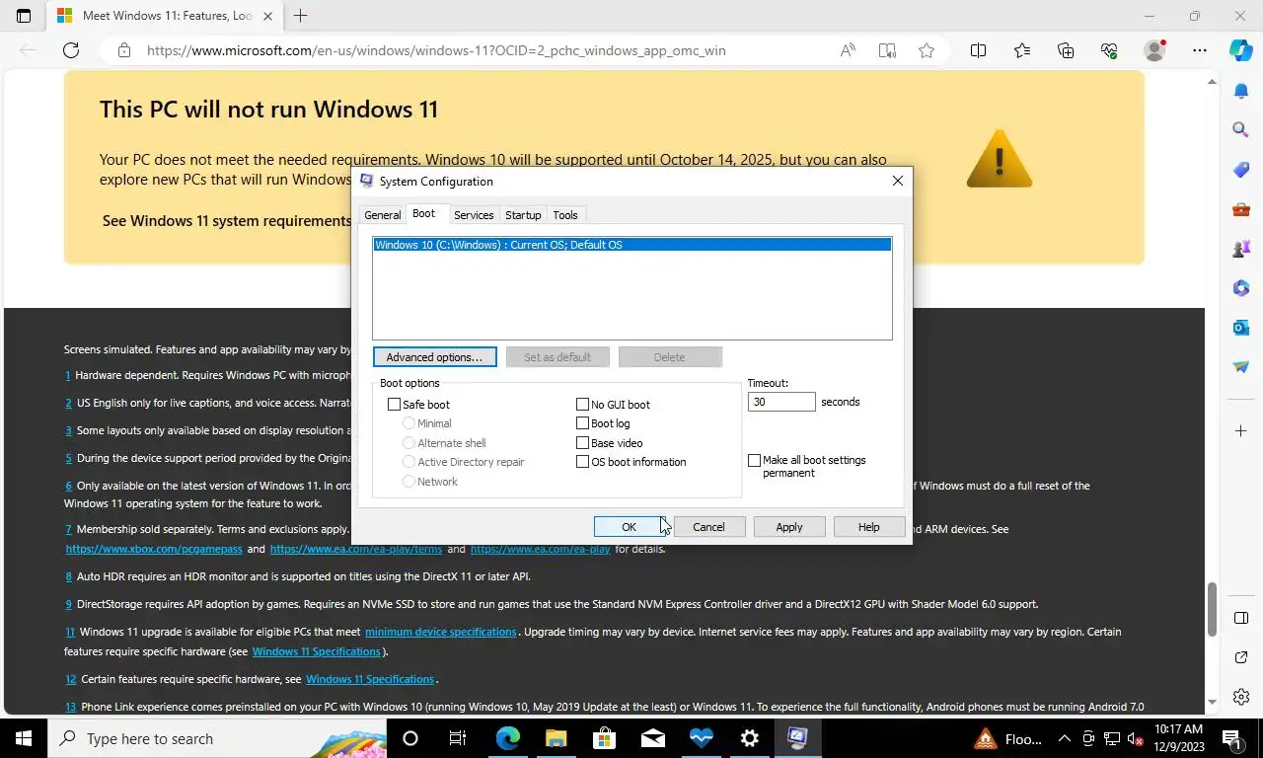Image resolution: width=1263 pixels, height=758 pixels.
Task: Open Browser essentials heart icon
Action: [1109, 50]
